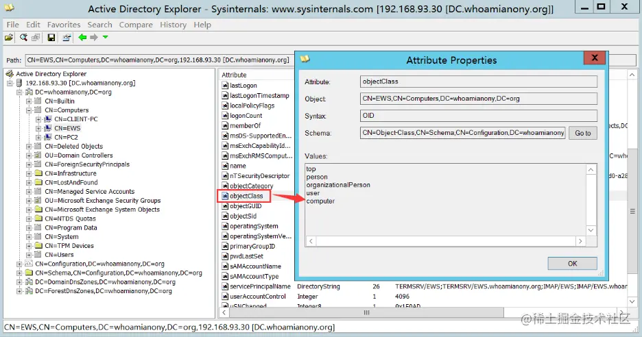Expand the DC=ForestDnsZones node
This screenshot has width=642, height=337.
coord(19,291)
